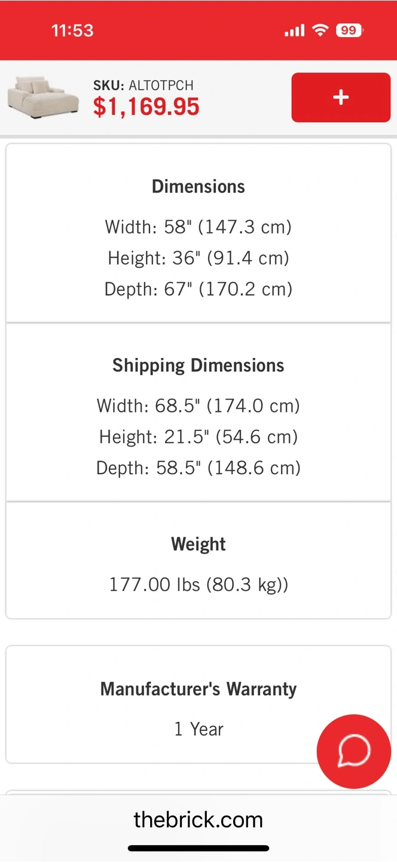The height and width of the screenshot is (862, 397).
Task: Select the $1,169.95 price text
Action: (146, 107)
